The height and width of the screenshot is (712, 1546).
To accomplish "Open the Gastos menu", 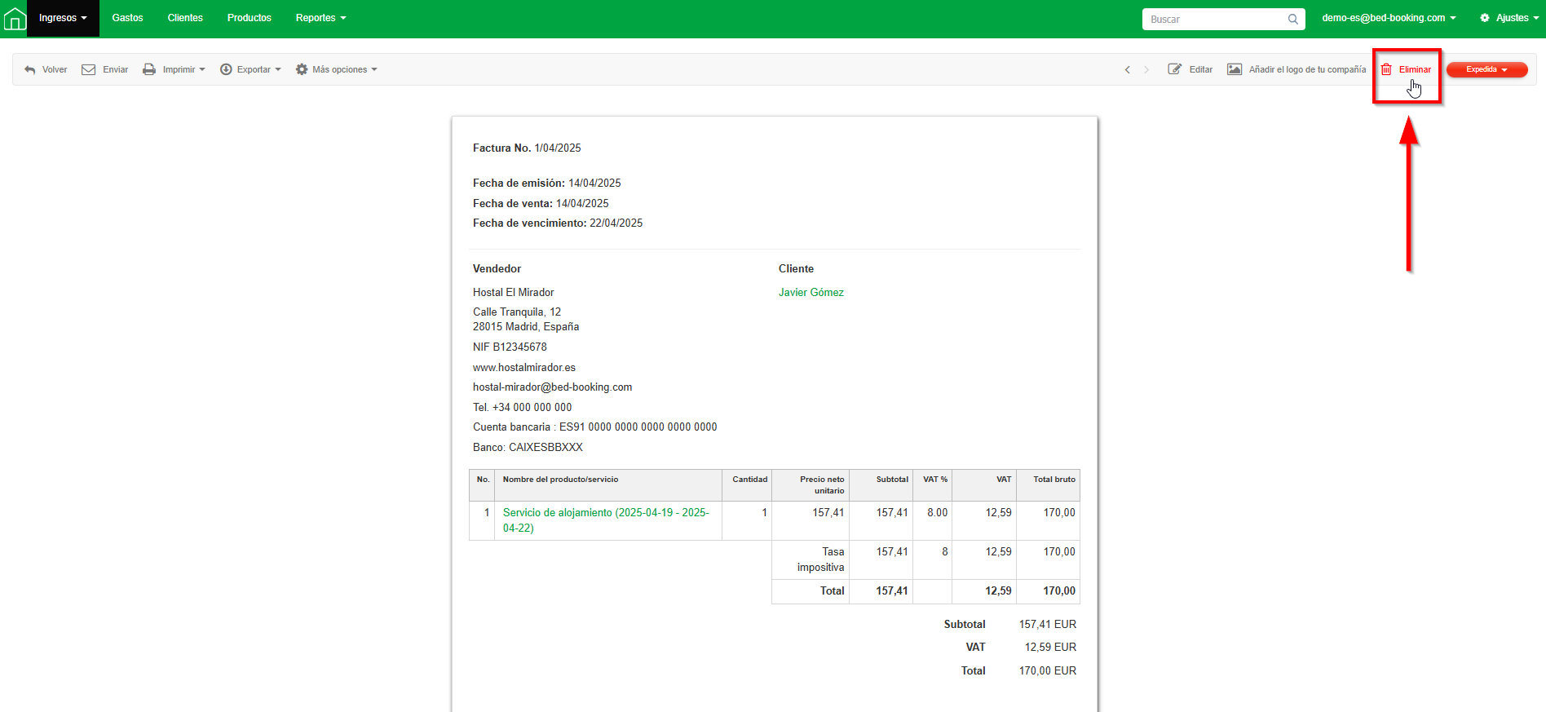I will pos(127,18).
